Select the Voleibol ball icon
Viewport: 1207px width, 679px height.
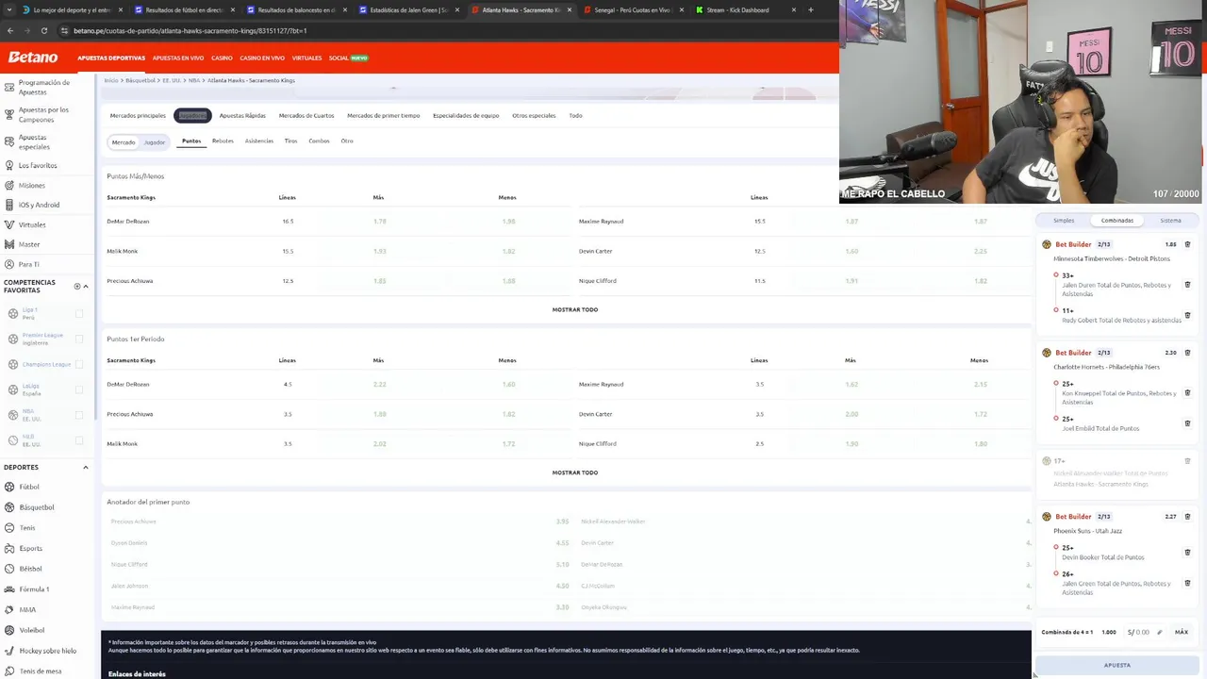pos(9,630)
